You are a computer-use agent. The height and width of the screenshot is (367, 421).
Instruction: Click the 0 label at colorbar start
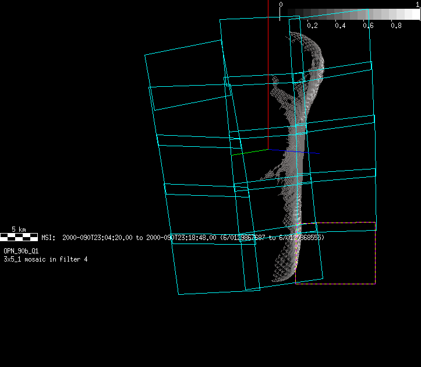281,5
